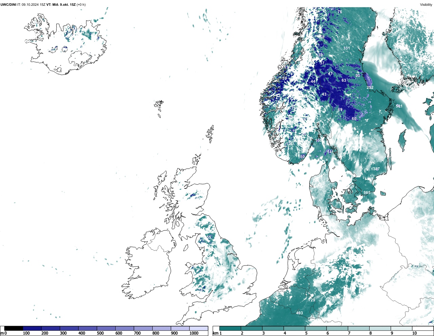Click the 5–6 km legend swatch

pyautogui.click(x=316, y=328)
